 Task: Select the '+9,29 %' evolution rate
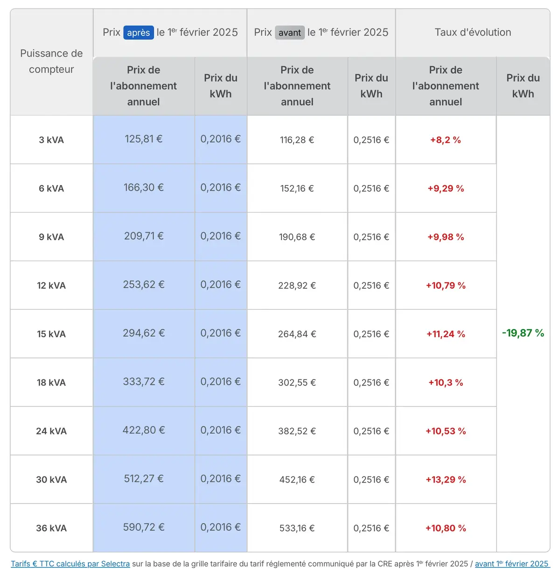coord(446,188)
